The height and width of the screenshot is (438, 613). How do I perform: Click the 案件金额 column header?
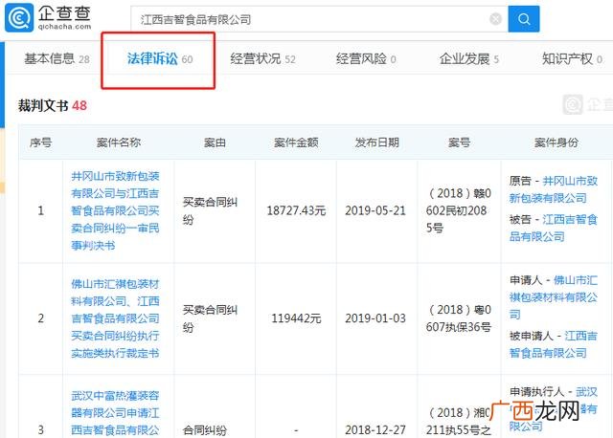click(296, 142)
